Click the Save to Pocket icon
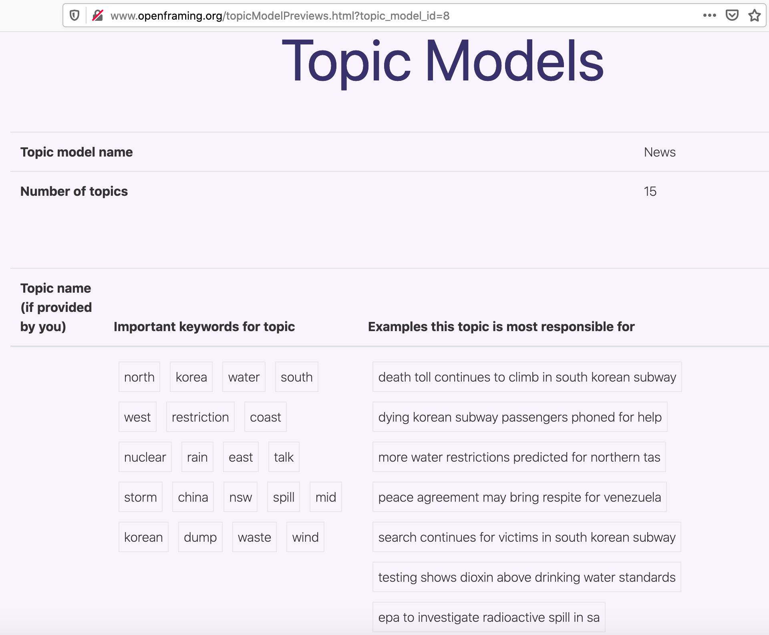This screenshot has width=769, height=635. coord(732,16)
